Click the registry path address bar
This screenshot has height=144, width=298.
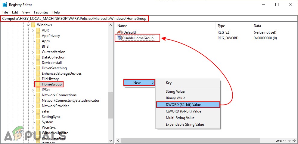click(x=149, y=19)
